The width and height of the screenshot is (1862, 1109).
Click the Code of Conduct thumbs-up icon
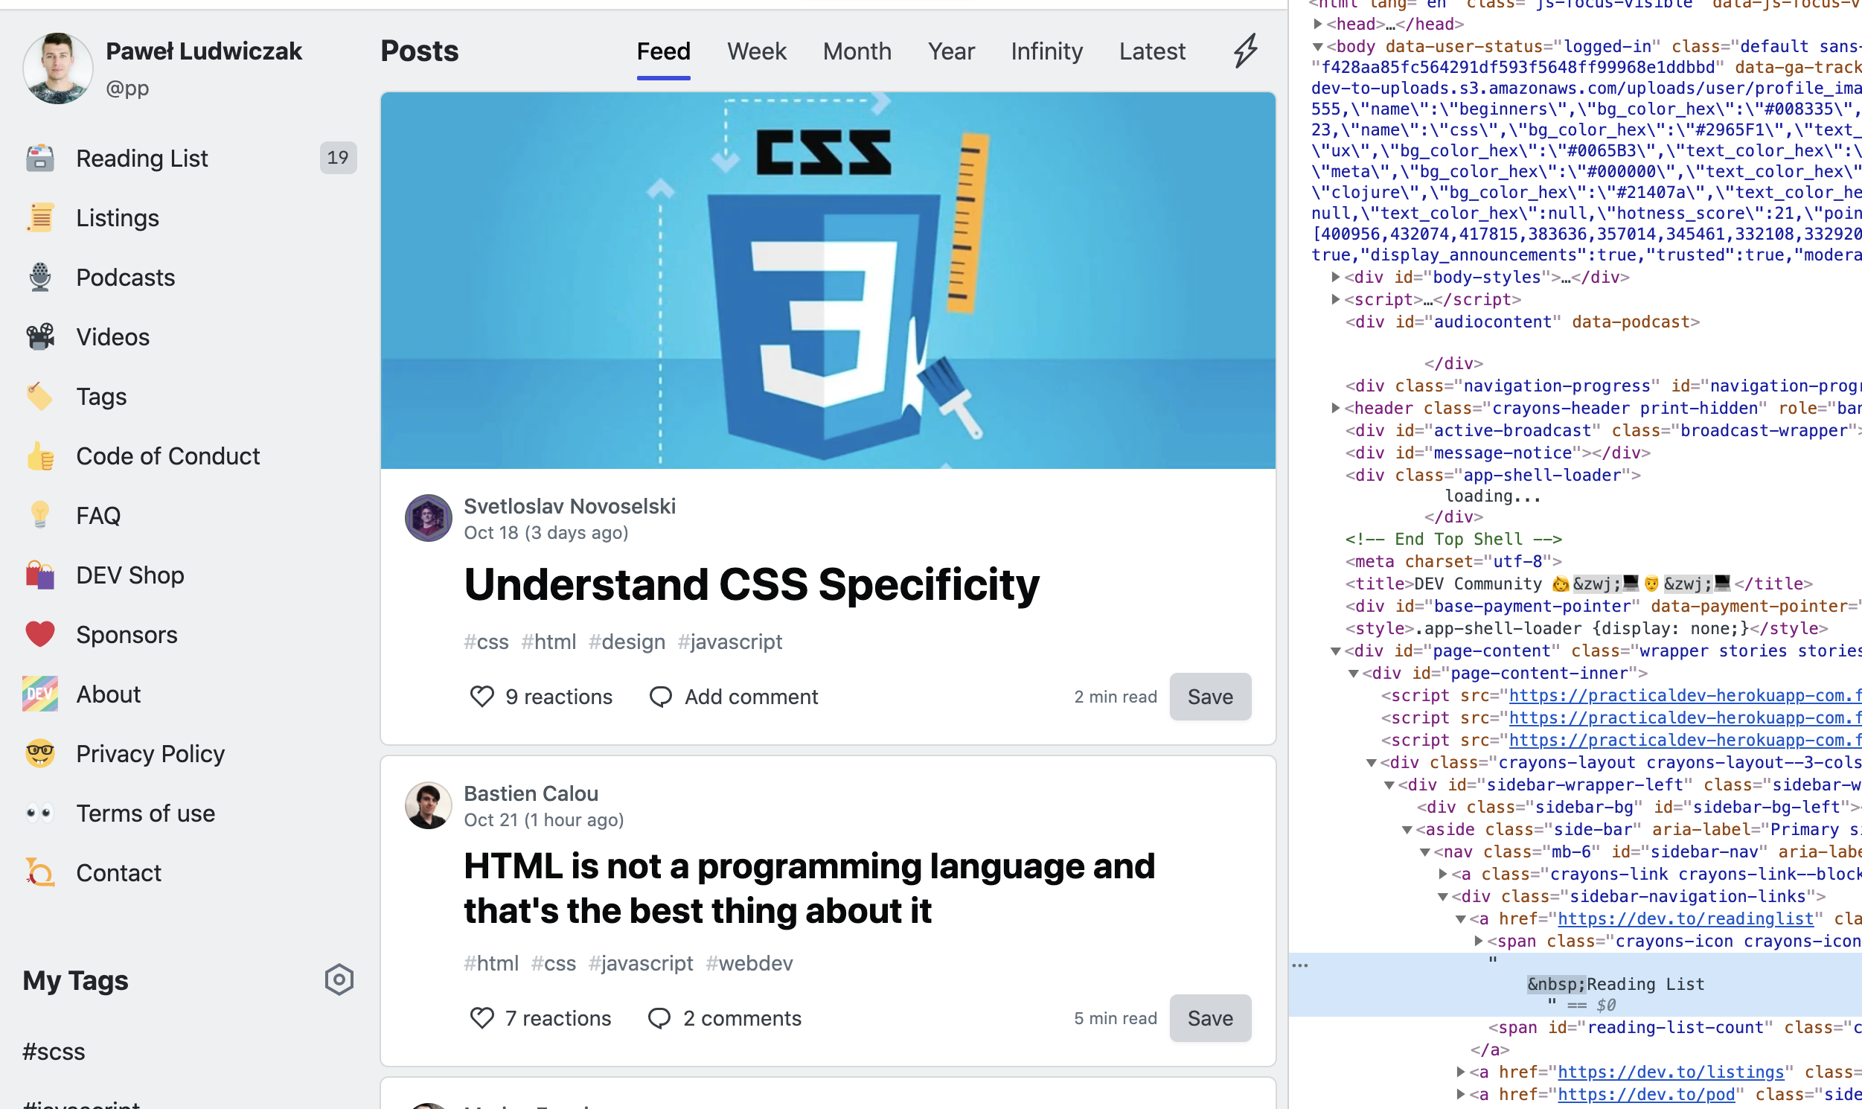click(40, 456)
